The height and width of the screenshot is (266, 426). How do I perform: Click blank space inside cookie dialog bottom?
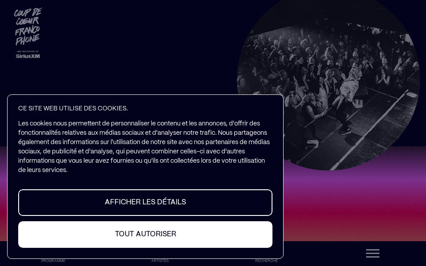pyautogui.click(x=145, y=253)
